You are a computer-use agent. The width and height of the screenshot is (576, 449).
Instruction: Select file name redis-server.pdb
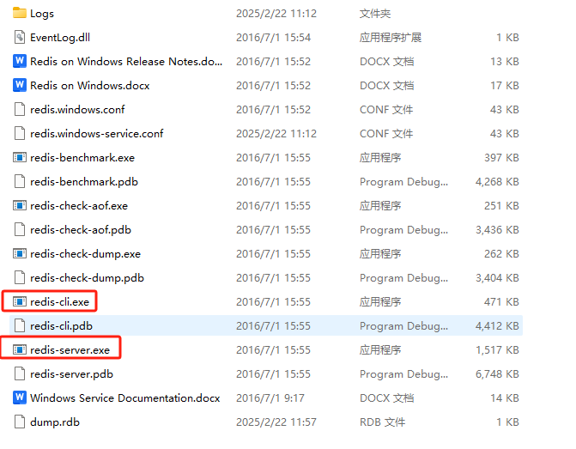71,374
